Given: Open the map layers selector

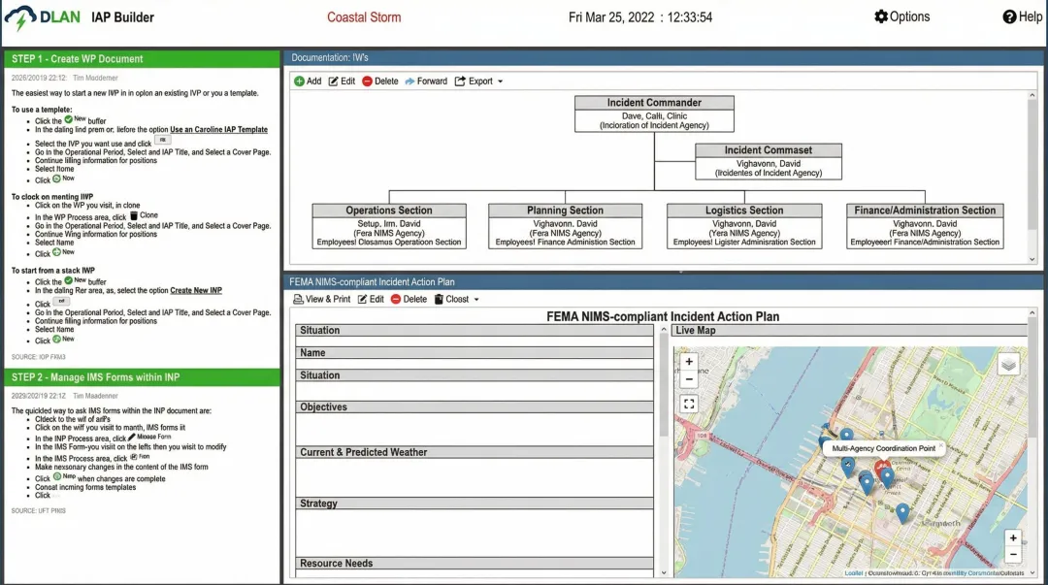Looking at the screenshot, I should pyautogui.click(x=1009, y=364).
